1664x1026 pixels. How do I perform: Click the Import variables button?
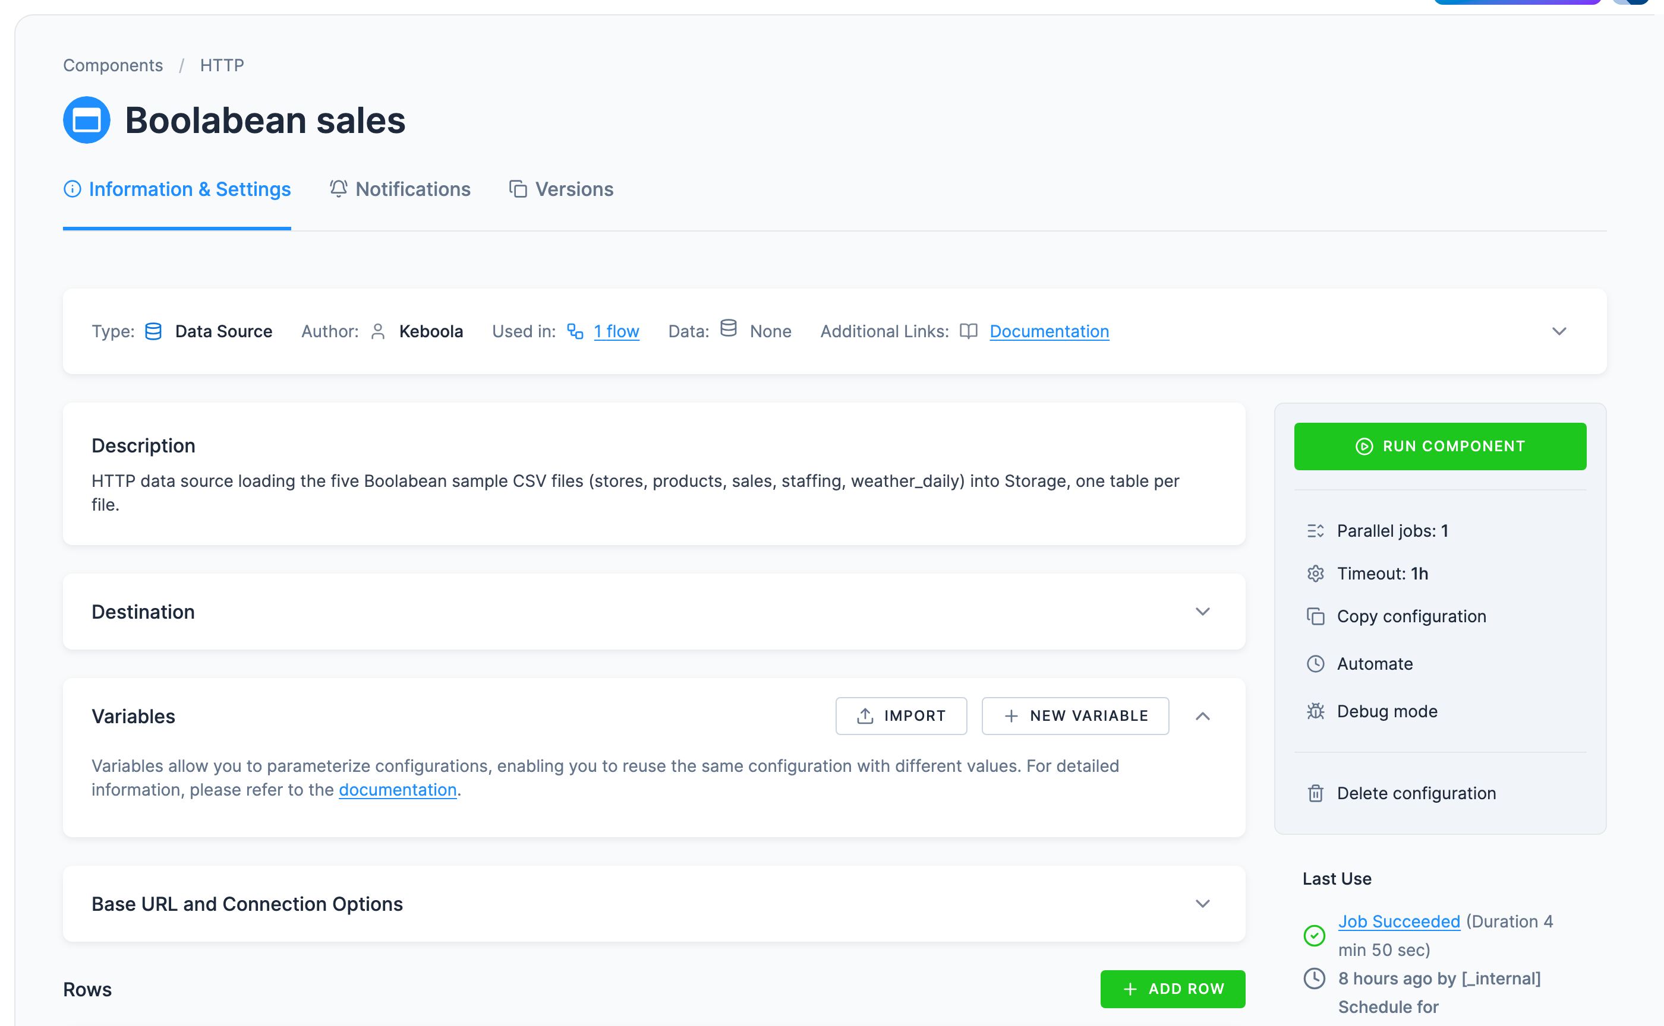click(x=902, y=716)
